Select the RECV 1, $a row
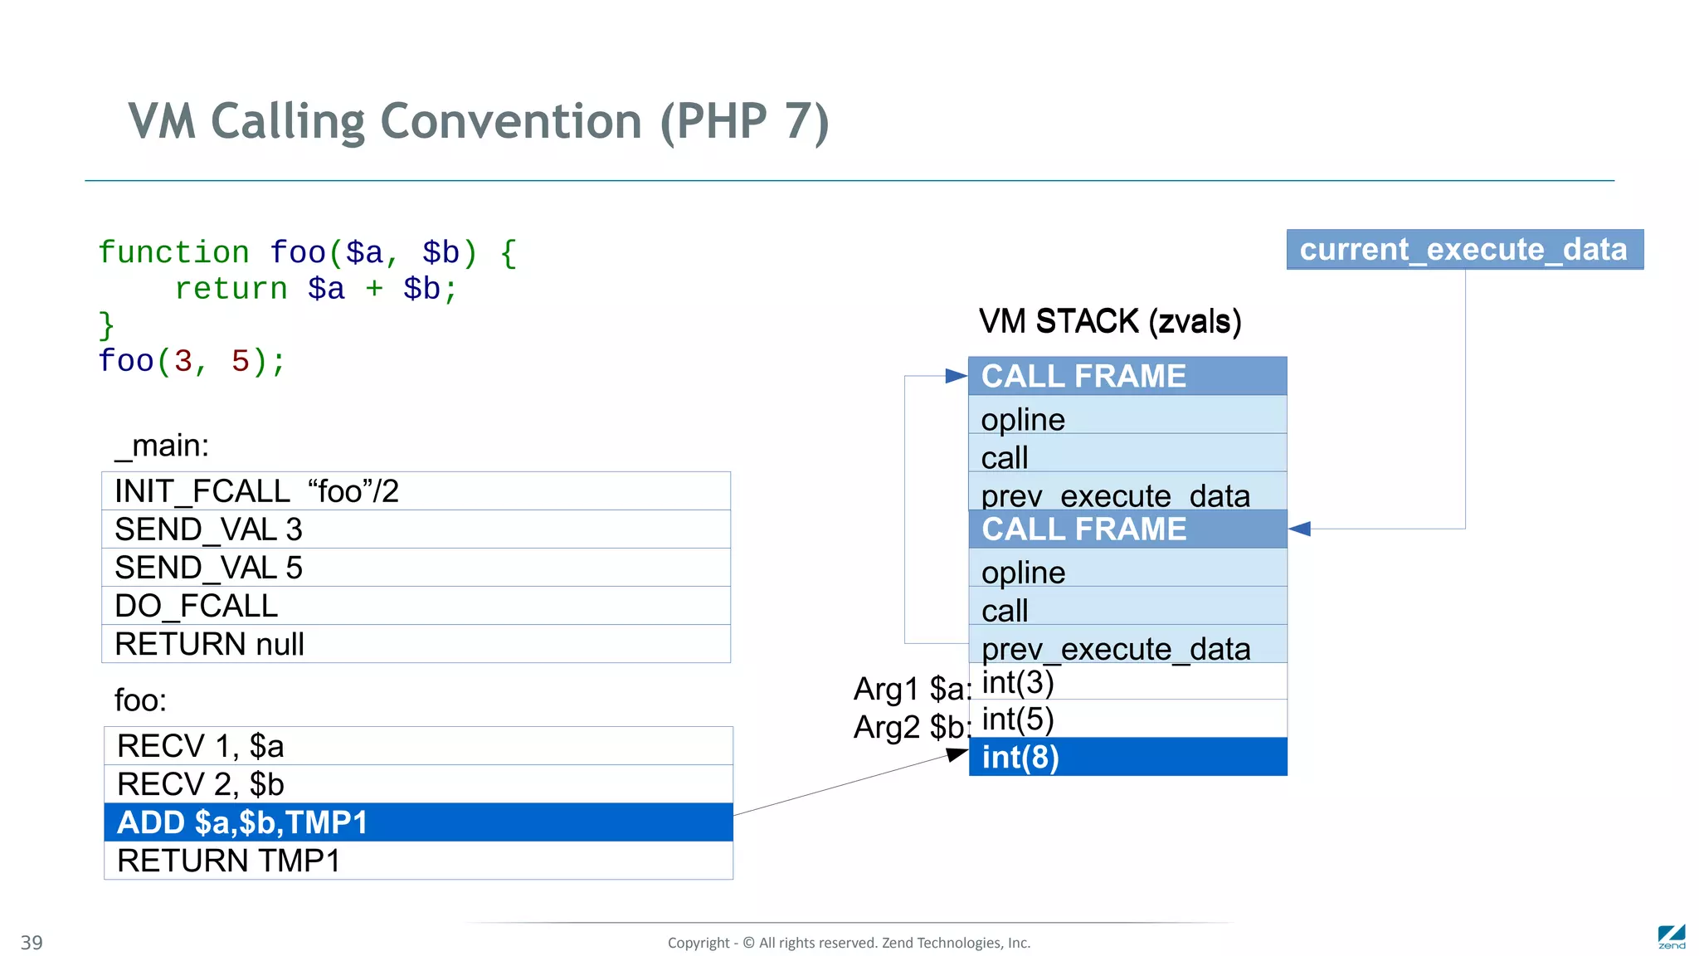1699x956 pixels. coord(418,745)
